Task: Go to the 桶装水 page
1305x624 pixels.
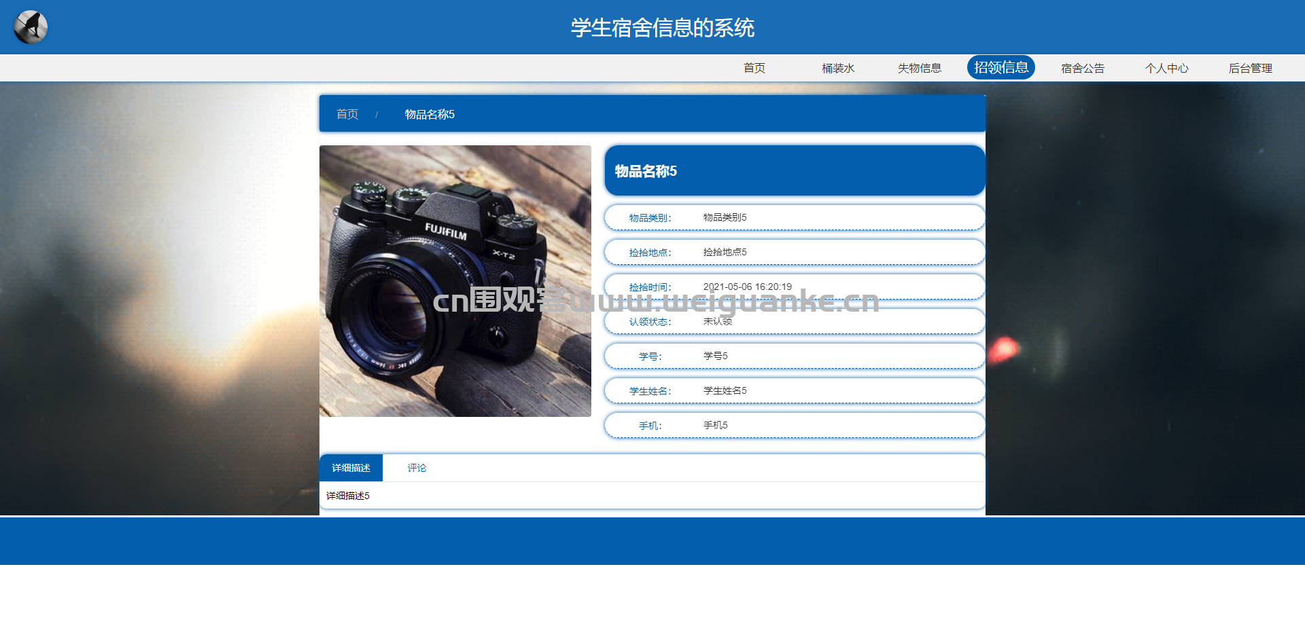Action: (837, 68)
